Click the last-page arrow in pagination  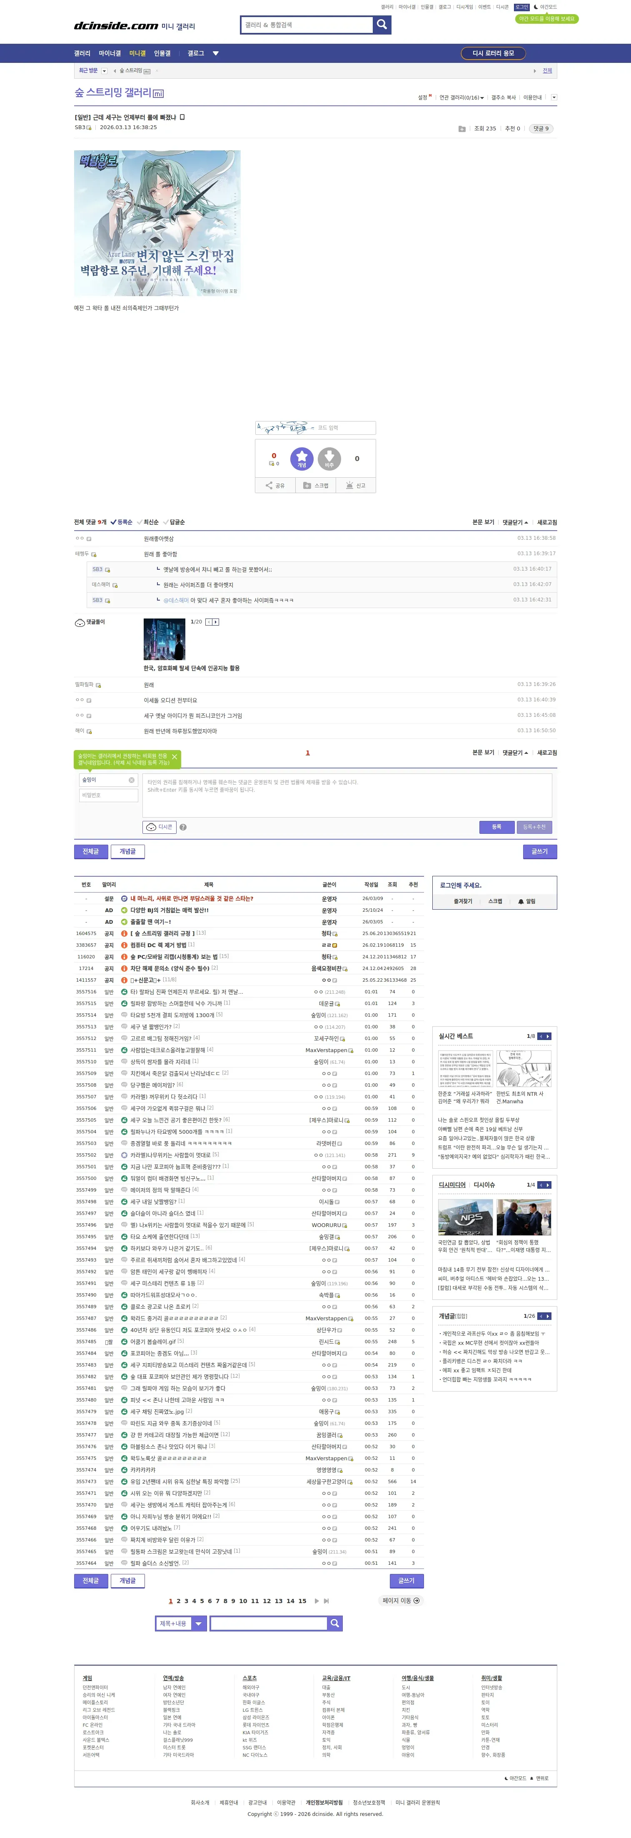pyautogui.click(x=326, y=1601)
